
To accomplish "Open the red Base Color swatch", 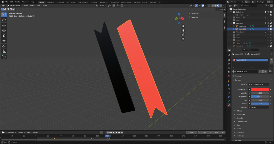I will [x=260, y=89].
